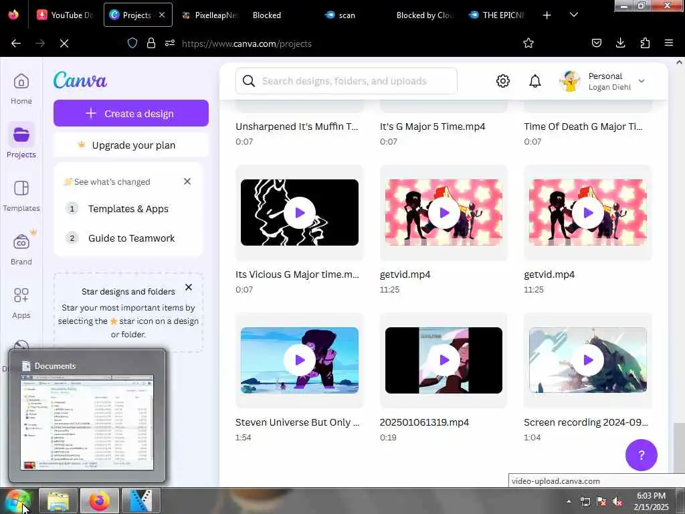Click the search designs input field
The image size is (685, 514).
[x=346, y=81]
